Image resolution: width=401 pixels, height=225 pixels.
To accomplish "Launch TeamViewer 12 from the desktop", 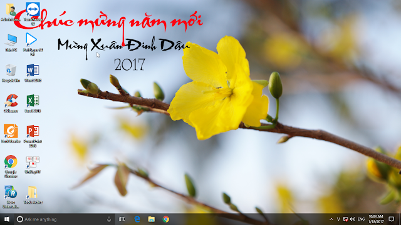I will [33, 13].
